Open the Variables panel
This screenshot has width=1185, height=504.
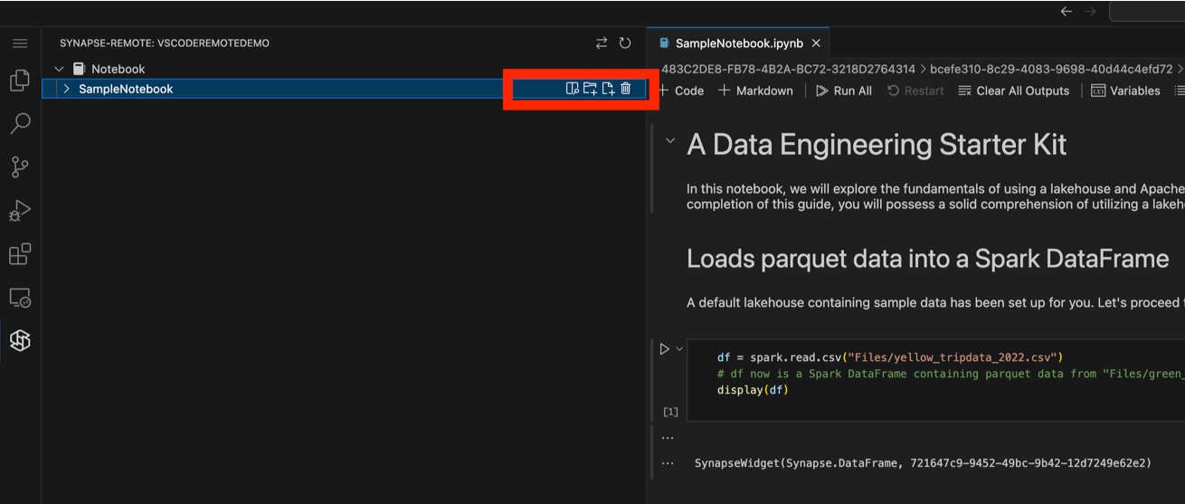point(1125,90)
